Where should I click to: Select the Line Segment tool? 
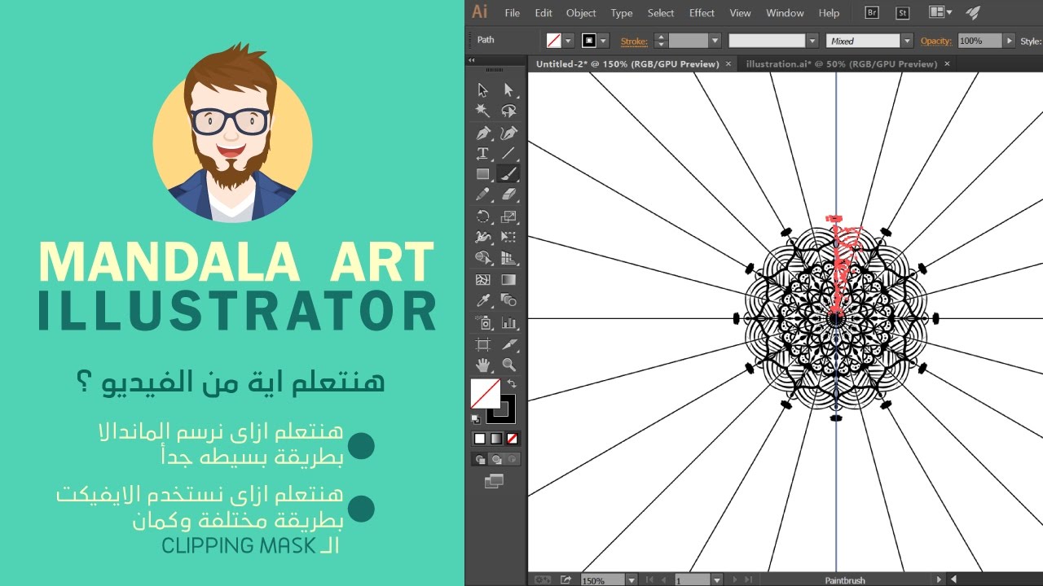coord(508,153)
